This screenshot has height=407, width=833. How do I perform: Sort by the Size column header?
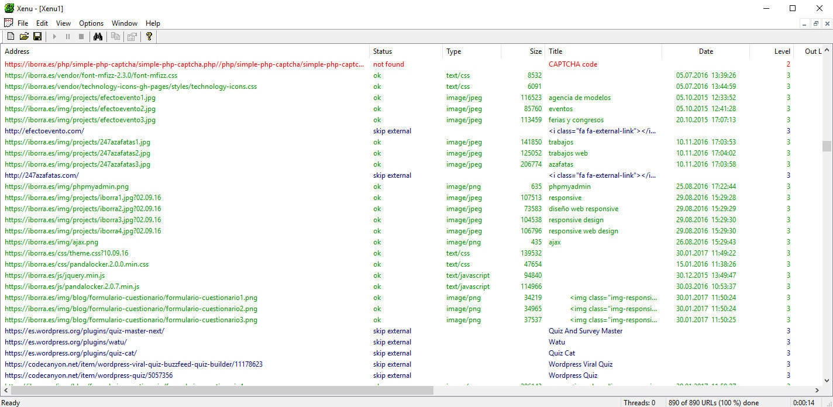523,51
